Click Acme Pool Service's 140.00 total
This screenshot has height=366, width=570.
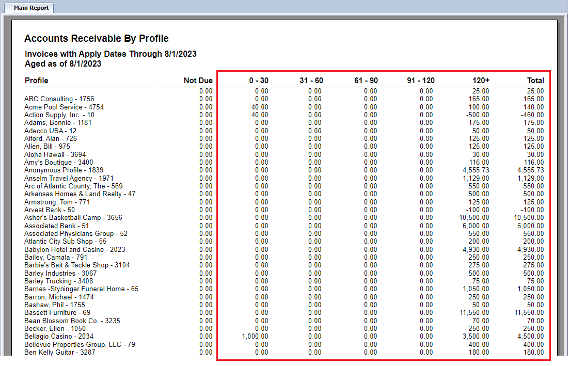[x=534, y=107]
